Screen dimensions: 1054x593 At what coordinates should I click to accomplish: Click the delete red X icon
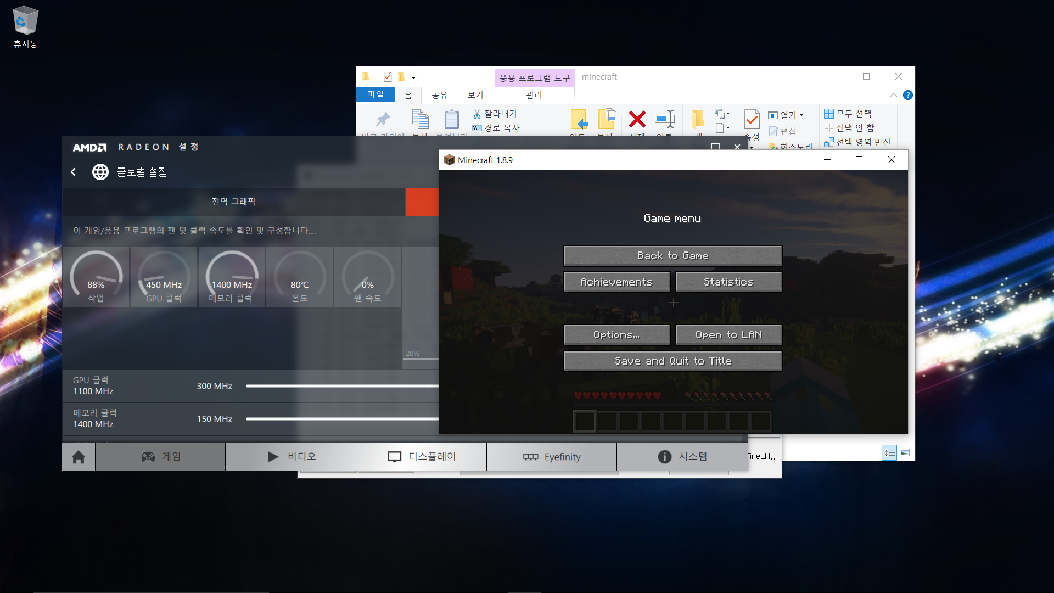pos(637,119)
